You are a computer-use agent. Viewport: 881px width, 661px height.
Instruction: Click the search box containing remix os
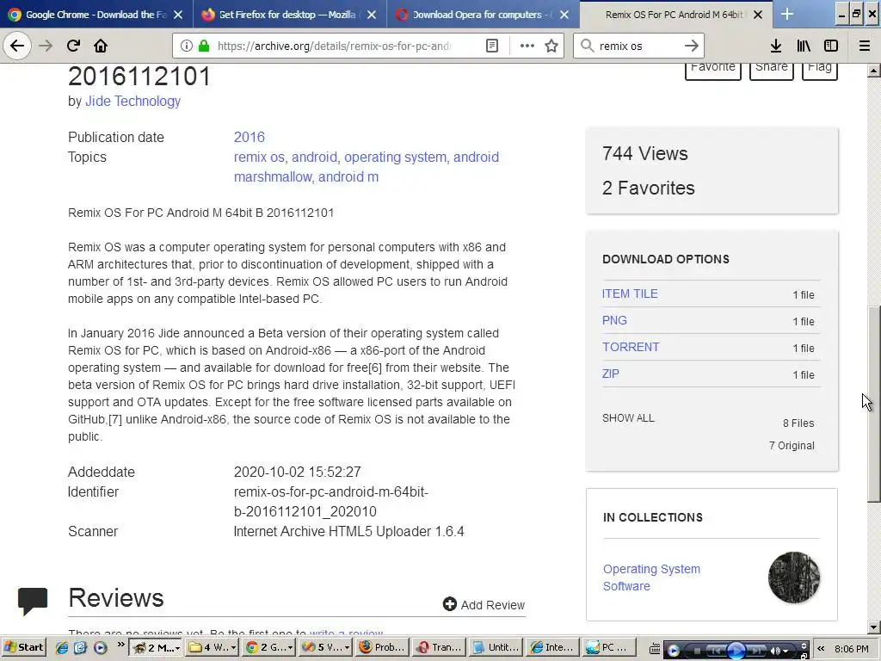click(x=638, y=46)
